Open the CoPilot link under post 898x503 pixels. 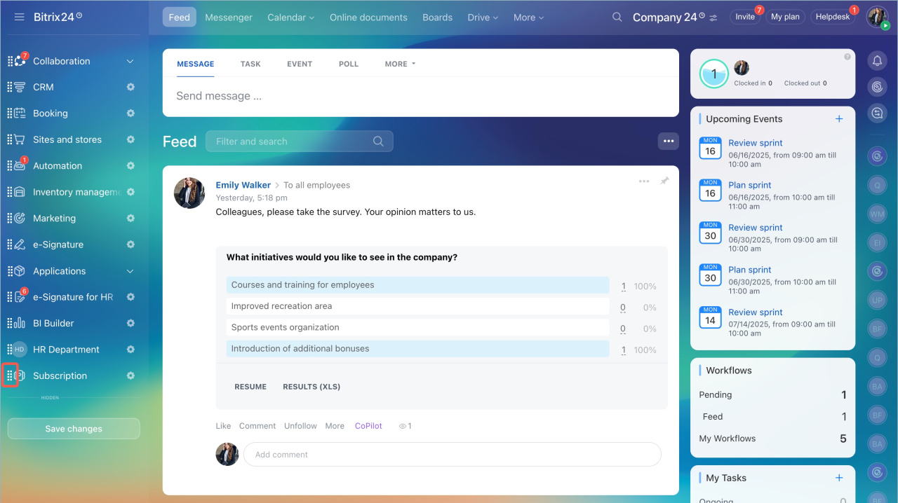pos(368,426)
